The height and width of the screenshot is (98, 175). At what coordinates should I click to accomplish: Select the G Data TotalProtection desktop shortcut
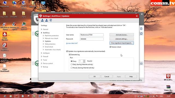pos(5,47)
